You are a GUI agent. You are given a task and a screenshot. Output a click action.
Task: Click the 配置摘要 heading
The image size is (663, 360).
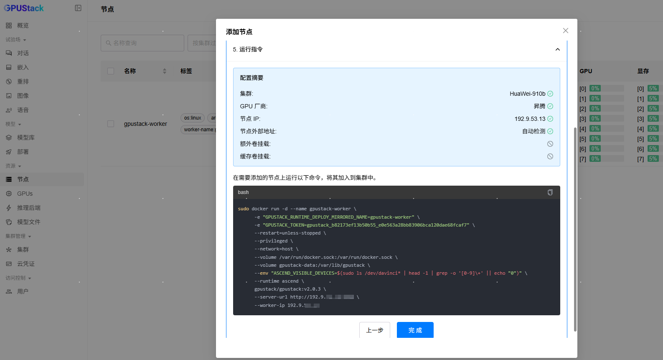click(251, 78)
